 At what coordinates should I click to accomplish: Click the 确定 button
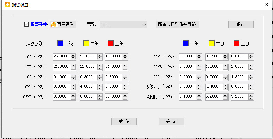(x=172, y=121)
